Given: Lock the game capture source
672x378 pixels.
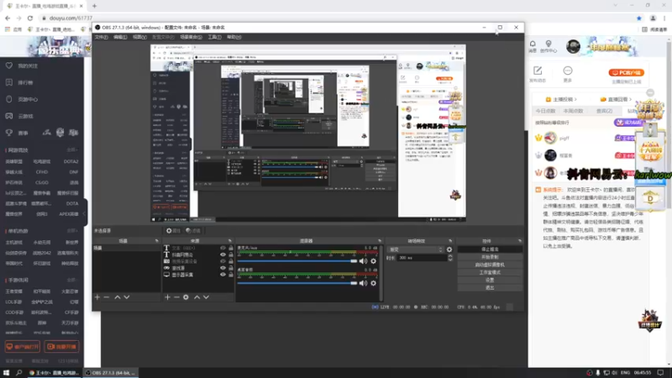Looking at the screenshot, I should tap(230, 268).
